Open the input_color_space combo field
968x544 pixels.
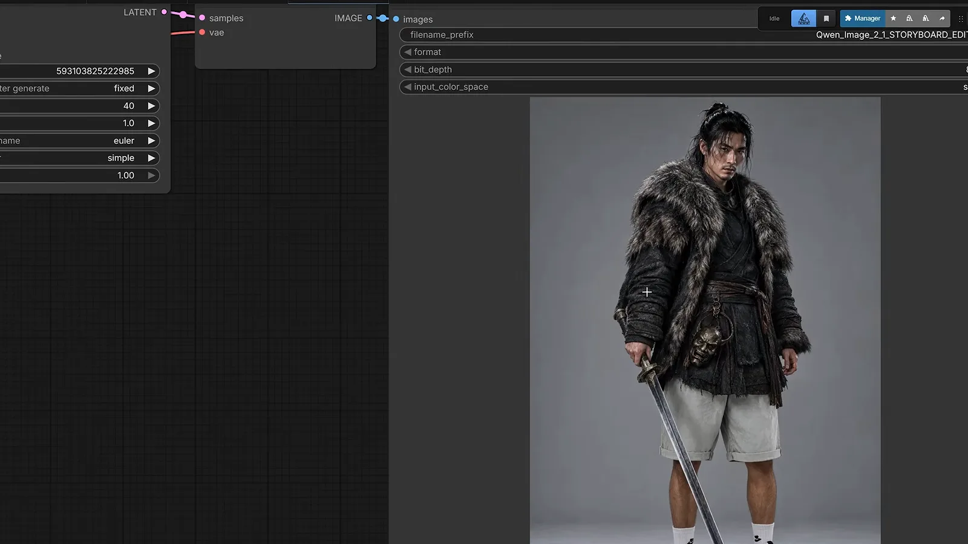tap(684, 87)
